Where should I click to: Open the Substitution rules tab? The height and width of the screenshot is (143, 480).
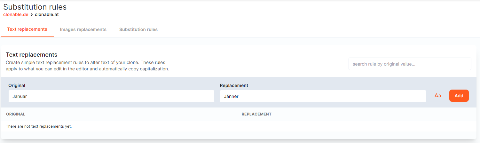138,29
